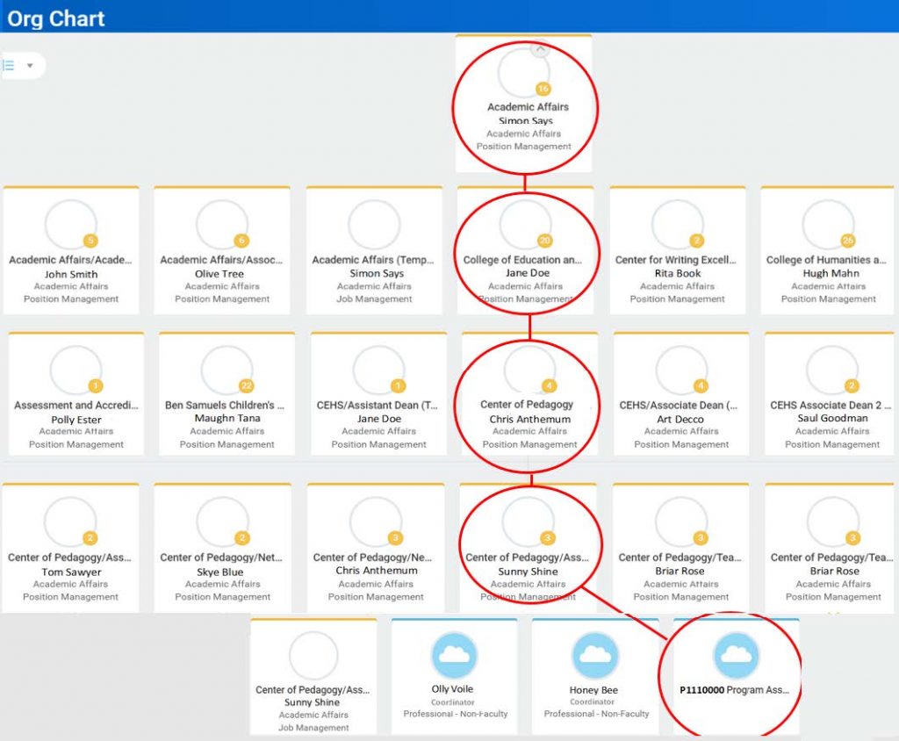The image size is (899, 741).
Task: Click the 16 count badge on top card
Action: click(x=543, y=89)
